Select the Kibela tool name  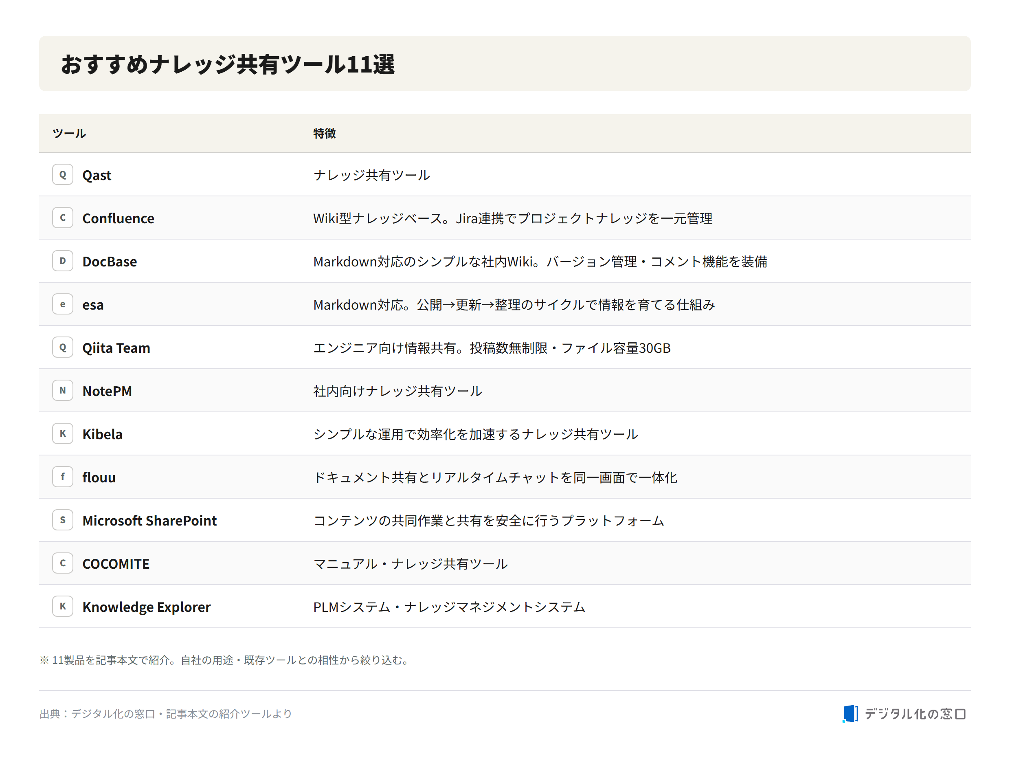[102, 434]
